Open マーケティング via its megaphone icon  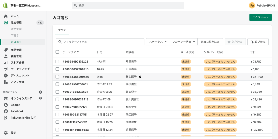[x=6, y=69]
